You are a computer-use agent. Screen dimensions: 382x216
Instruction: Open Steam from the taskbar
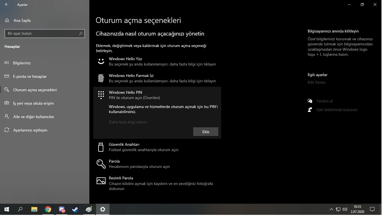tap(75, 209)
